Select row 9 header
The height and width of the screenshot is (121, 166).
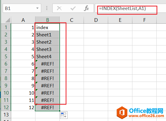6,86
